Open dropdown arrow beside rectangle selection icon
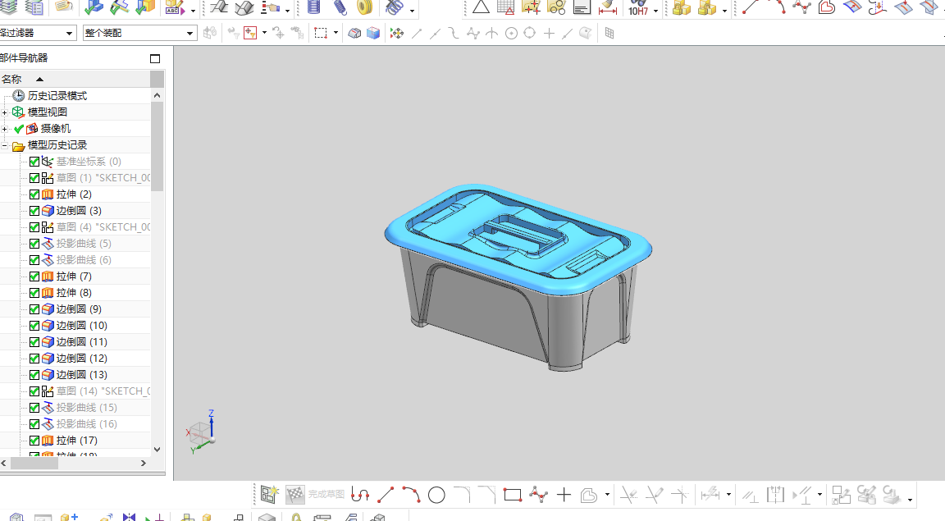Viewport: 945px width, 521px height. [x=335, y=33]
